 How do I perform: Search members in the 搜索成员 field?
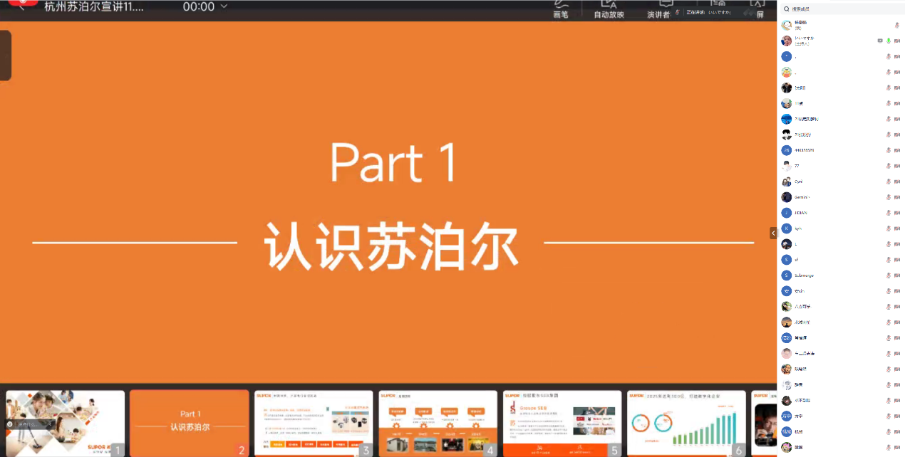[841, 9]
